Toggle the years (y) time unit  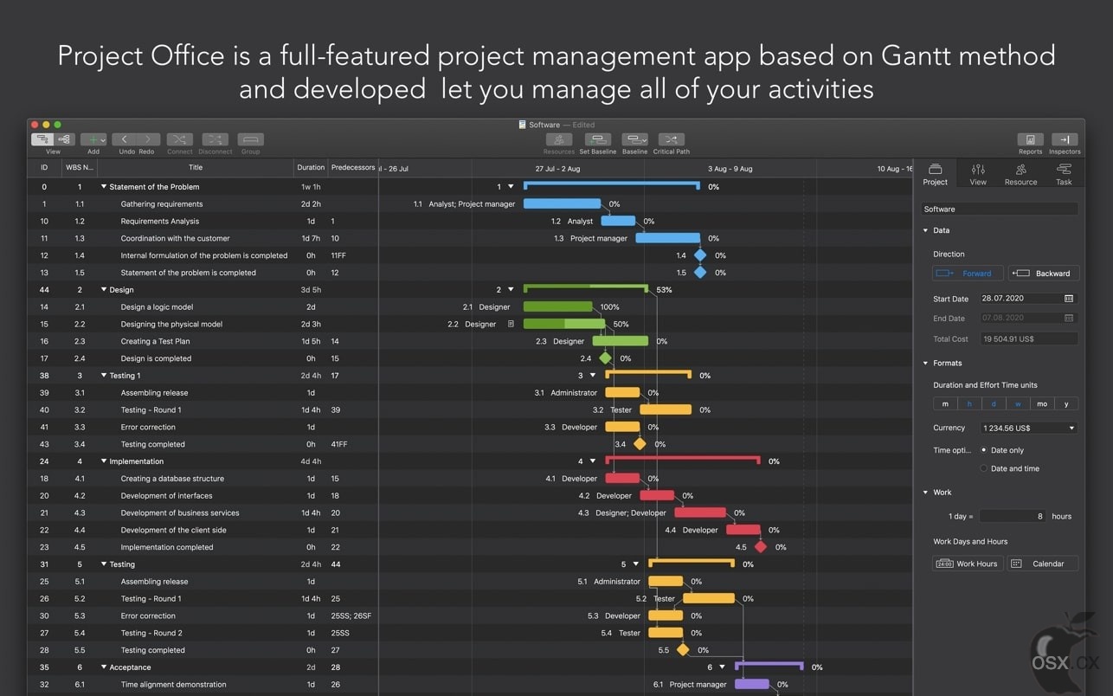tap(1066, 404)
